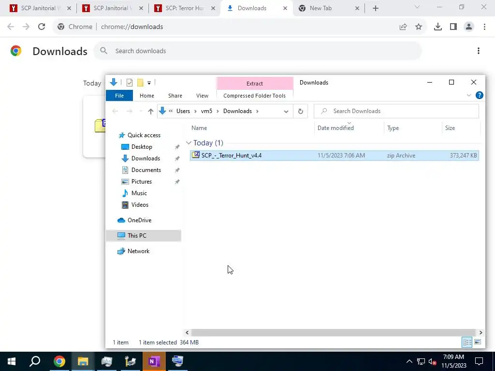
Task: Open Windows taskbar search
Action: [x=35, y=361]
